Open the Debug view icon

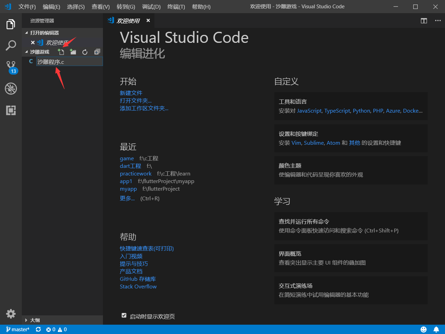pyautogui.click(x=11, y=89)
